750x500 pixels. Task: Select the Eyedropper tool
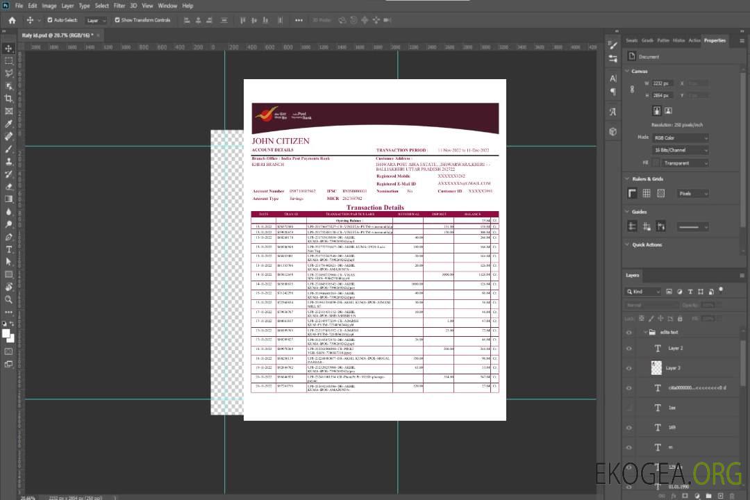[8, 124]
